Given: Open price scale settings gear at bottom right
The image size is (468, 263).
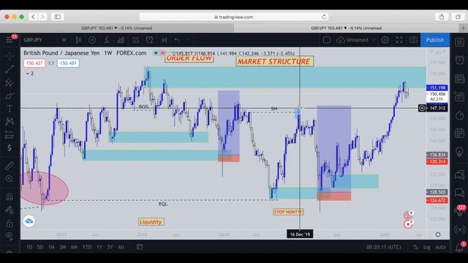Looking at the screenshot, I should pos(438,235).
